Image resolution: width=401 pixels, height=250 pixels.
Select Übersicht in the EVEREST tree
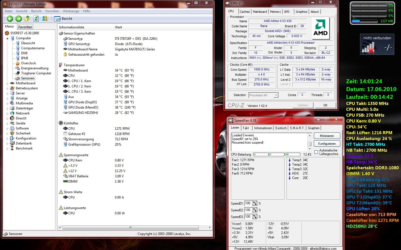(x=28, y=43)
